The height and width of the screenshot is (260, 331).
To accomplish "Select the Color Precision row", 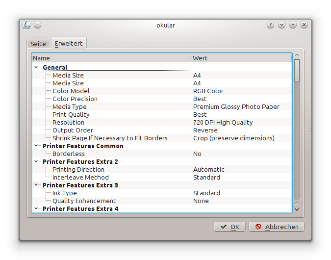I will (162, 99).
